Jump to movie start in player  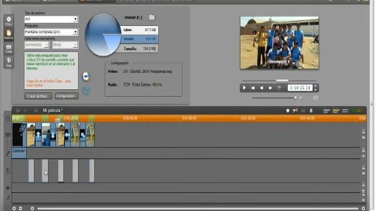pyautogui.click(x=253, y=88)
